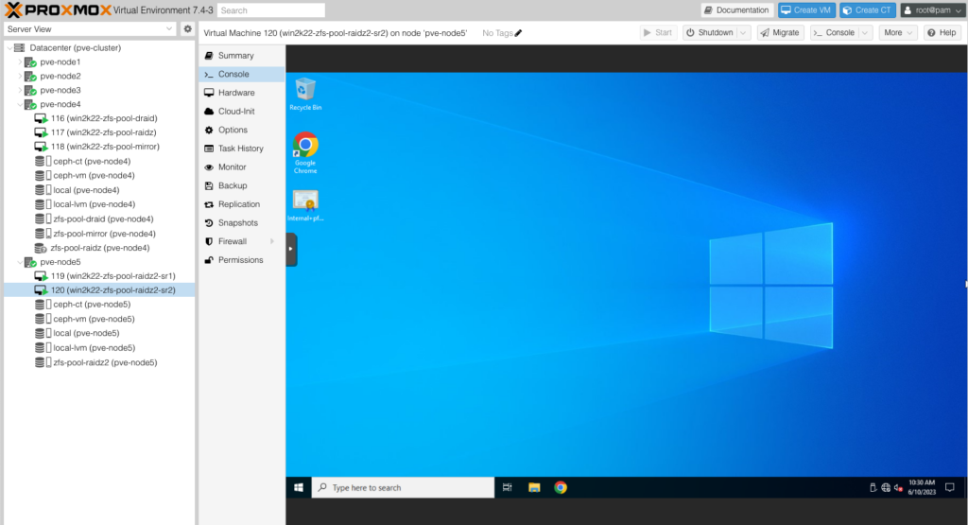This screenshot has height=525, width=968.
Task: Click the ceph-ct (pve-node5) storage icon
Action: (43, 305)
